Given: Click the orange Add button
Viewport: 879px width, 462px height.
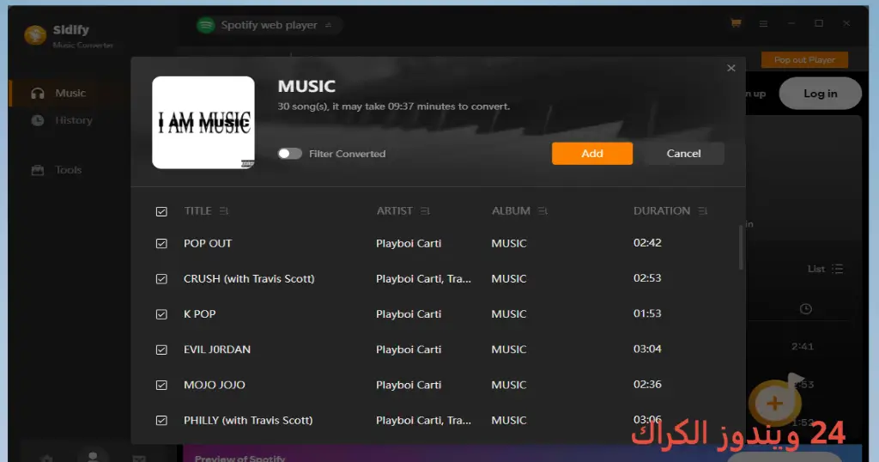Looking at the screenshot, I should [592, 154].
